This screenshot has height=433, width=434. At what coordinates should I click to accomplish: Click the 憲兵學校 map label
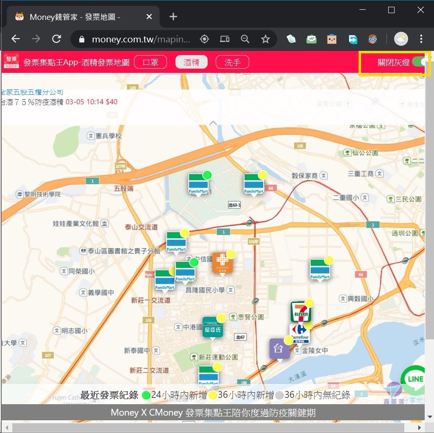pos(104,136)
